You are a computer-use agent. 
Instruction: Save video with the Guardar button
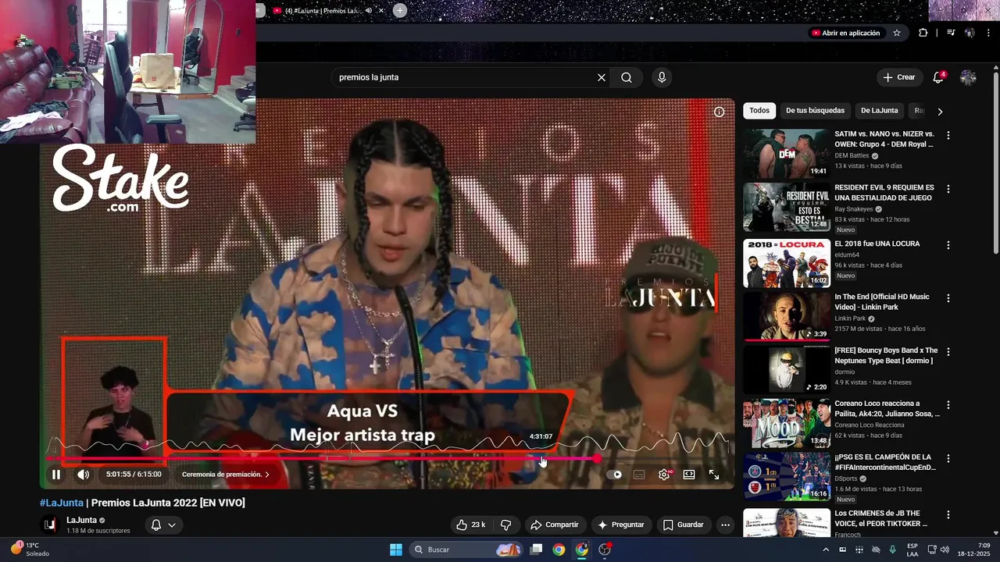coord(683,525)
